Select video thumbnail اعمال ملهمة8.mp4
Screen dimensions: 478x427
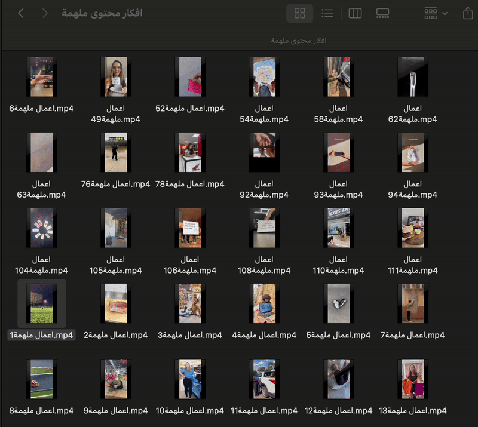[x=41, y=379]
